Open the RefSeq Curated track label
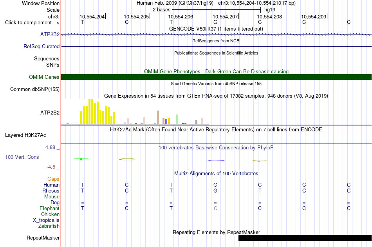Viewport: 372px width, 247px height. point(42,46)
